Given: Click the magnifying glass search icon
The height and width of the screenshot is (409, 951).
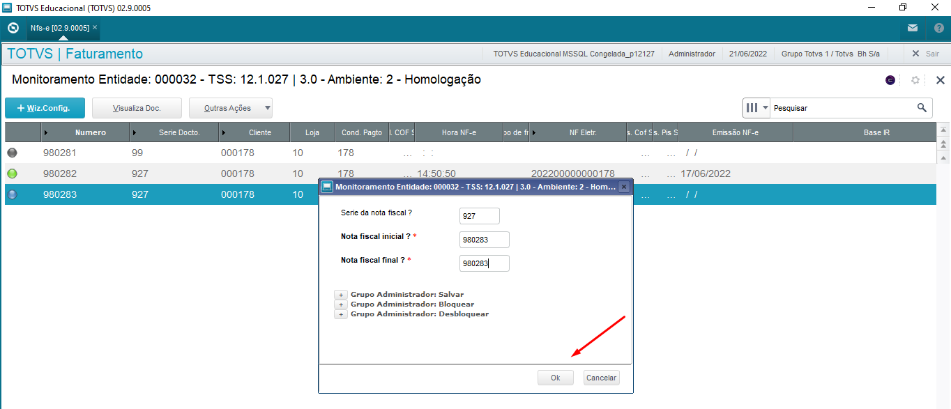Looking at the screenshot, I should [x=922, y=107].
